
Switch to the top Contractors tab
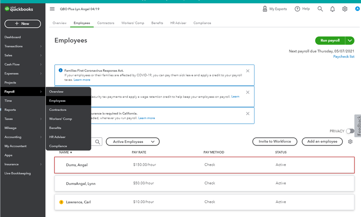106,23
